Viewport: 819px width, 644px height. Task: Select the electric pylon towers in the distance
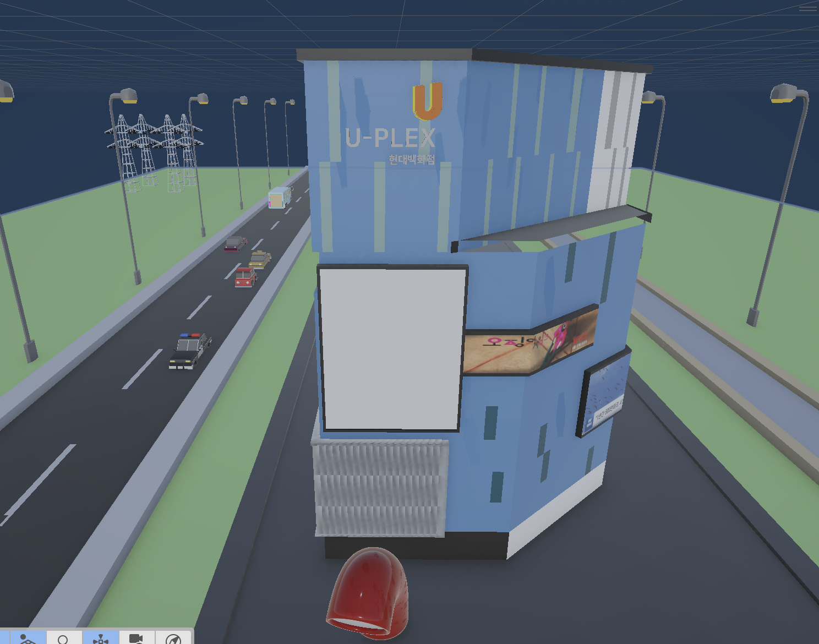coord(154,152)
